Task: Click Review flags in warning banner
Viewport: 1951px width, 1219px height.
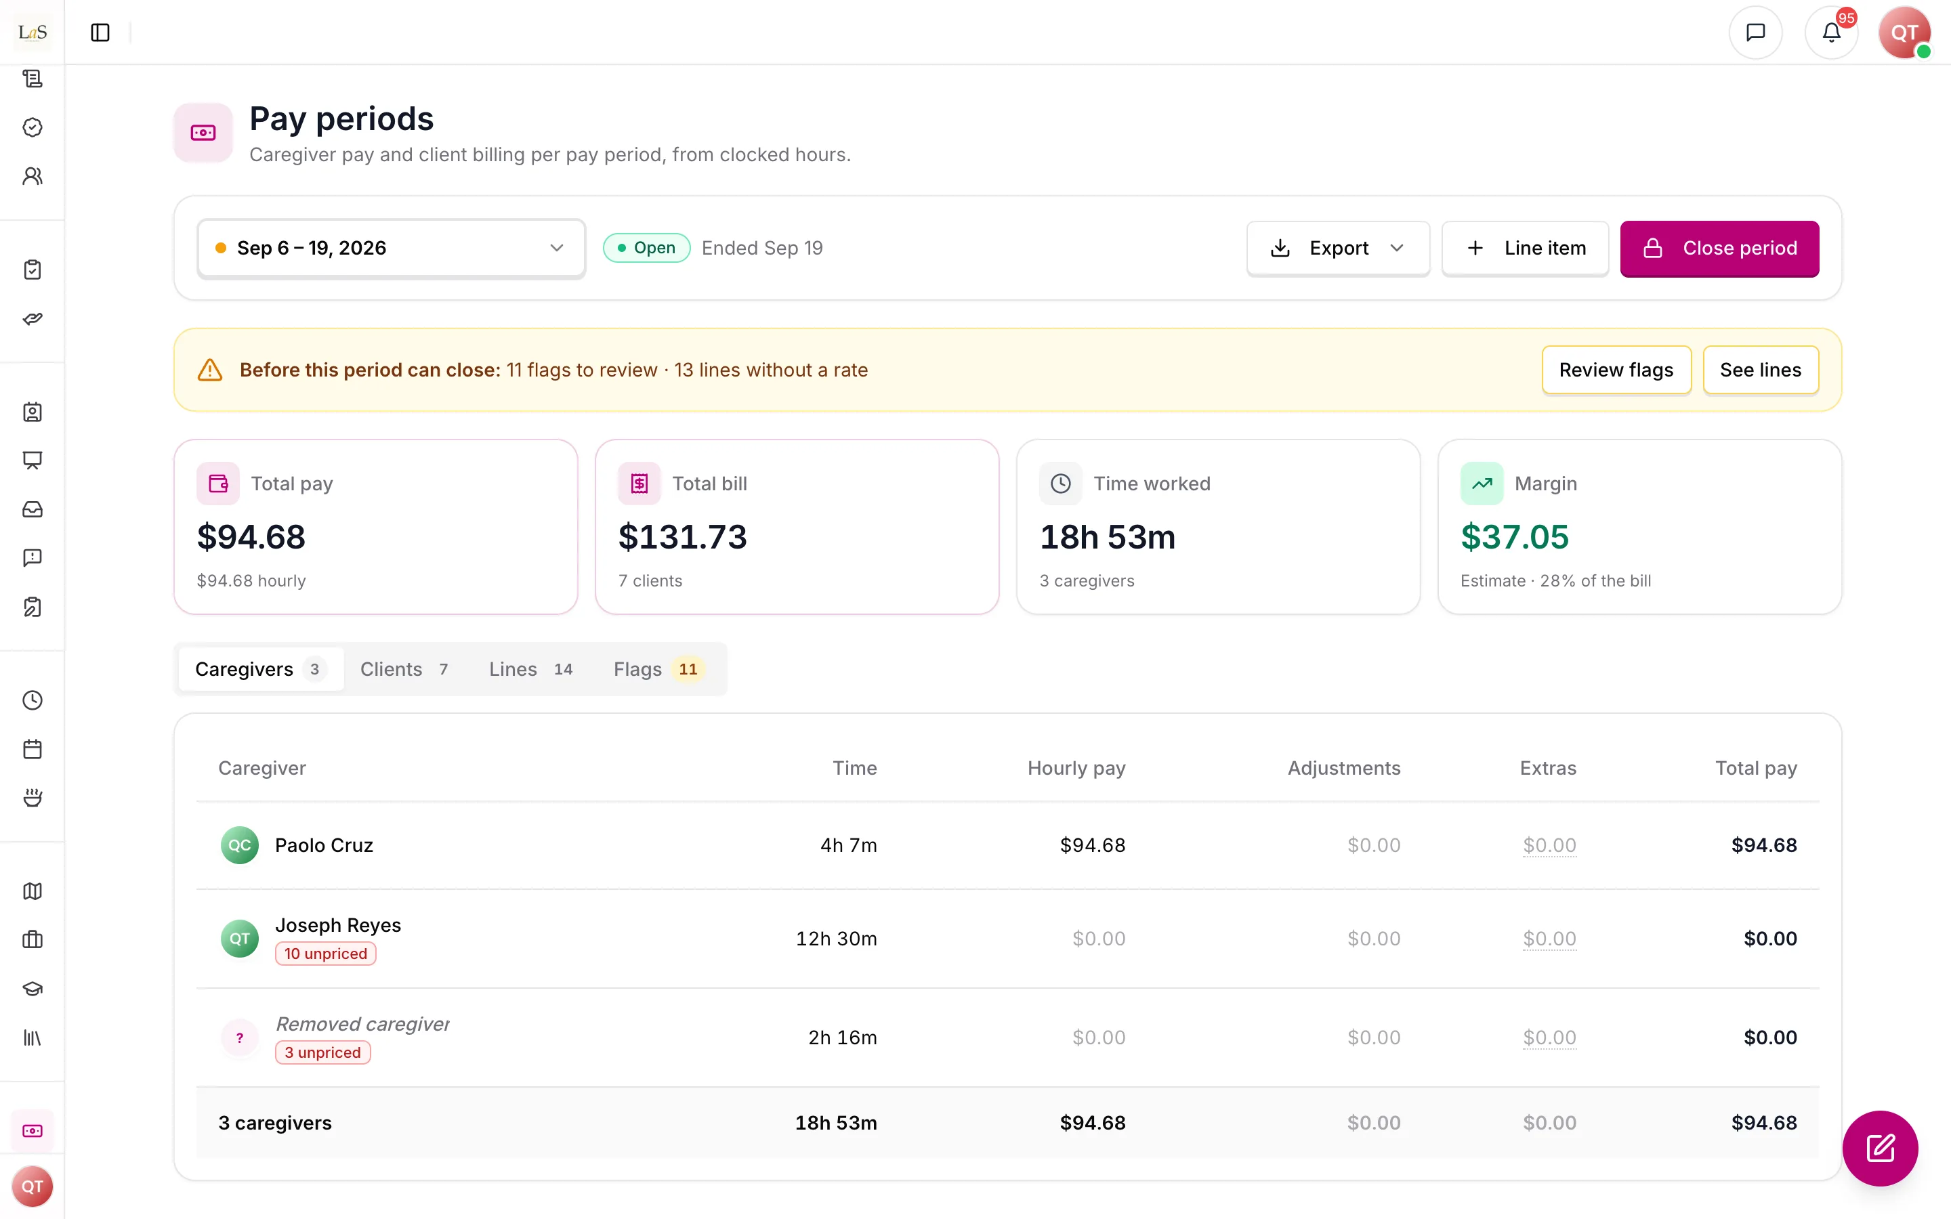Action: pos(1616,370)
